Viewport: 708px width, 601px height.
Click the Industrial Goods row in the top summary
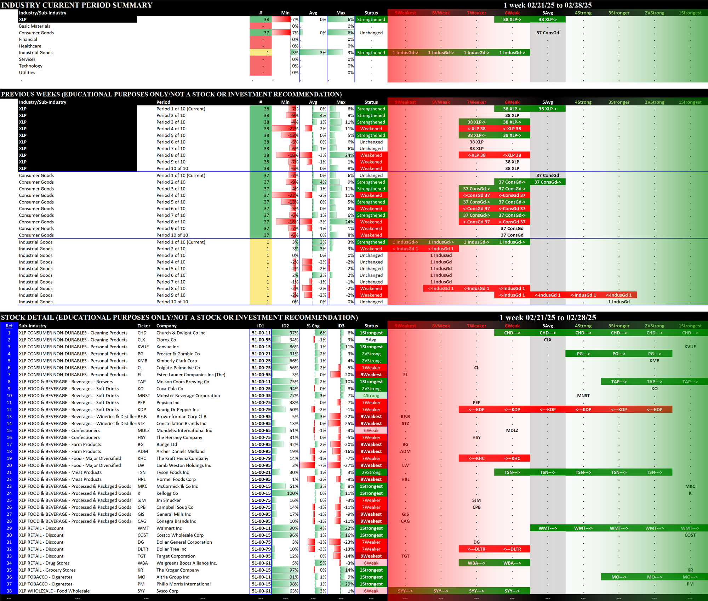pyautogui.click(x=36, y=53)
